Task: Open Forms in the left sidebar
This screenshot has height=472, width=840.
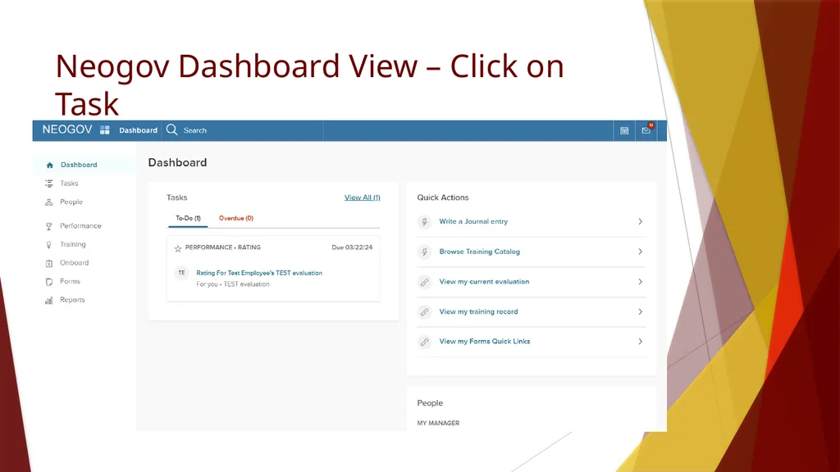Action: [71, 282]
